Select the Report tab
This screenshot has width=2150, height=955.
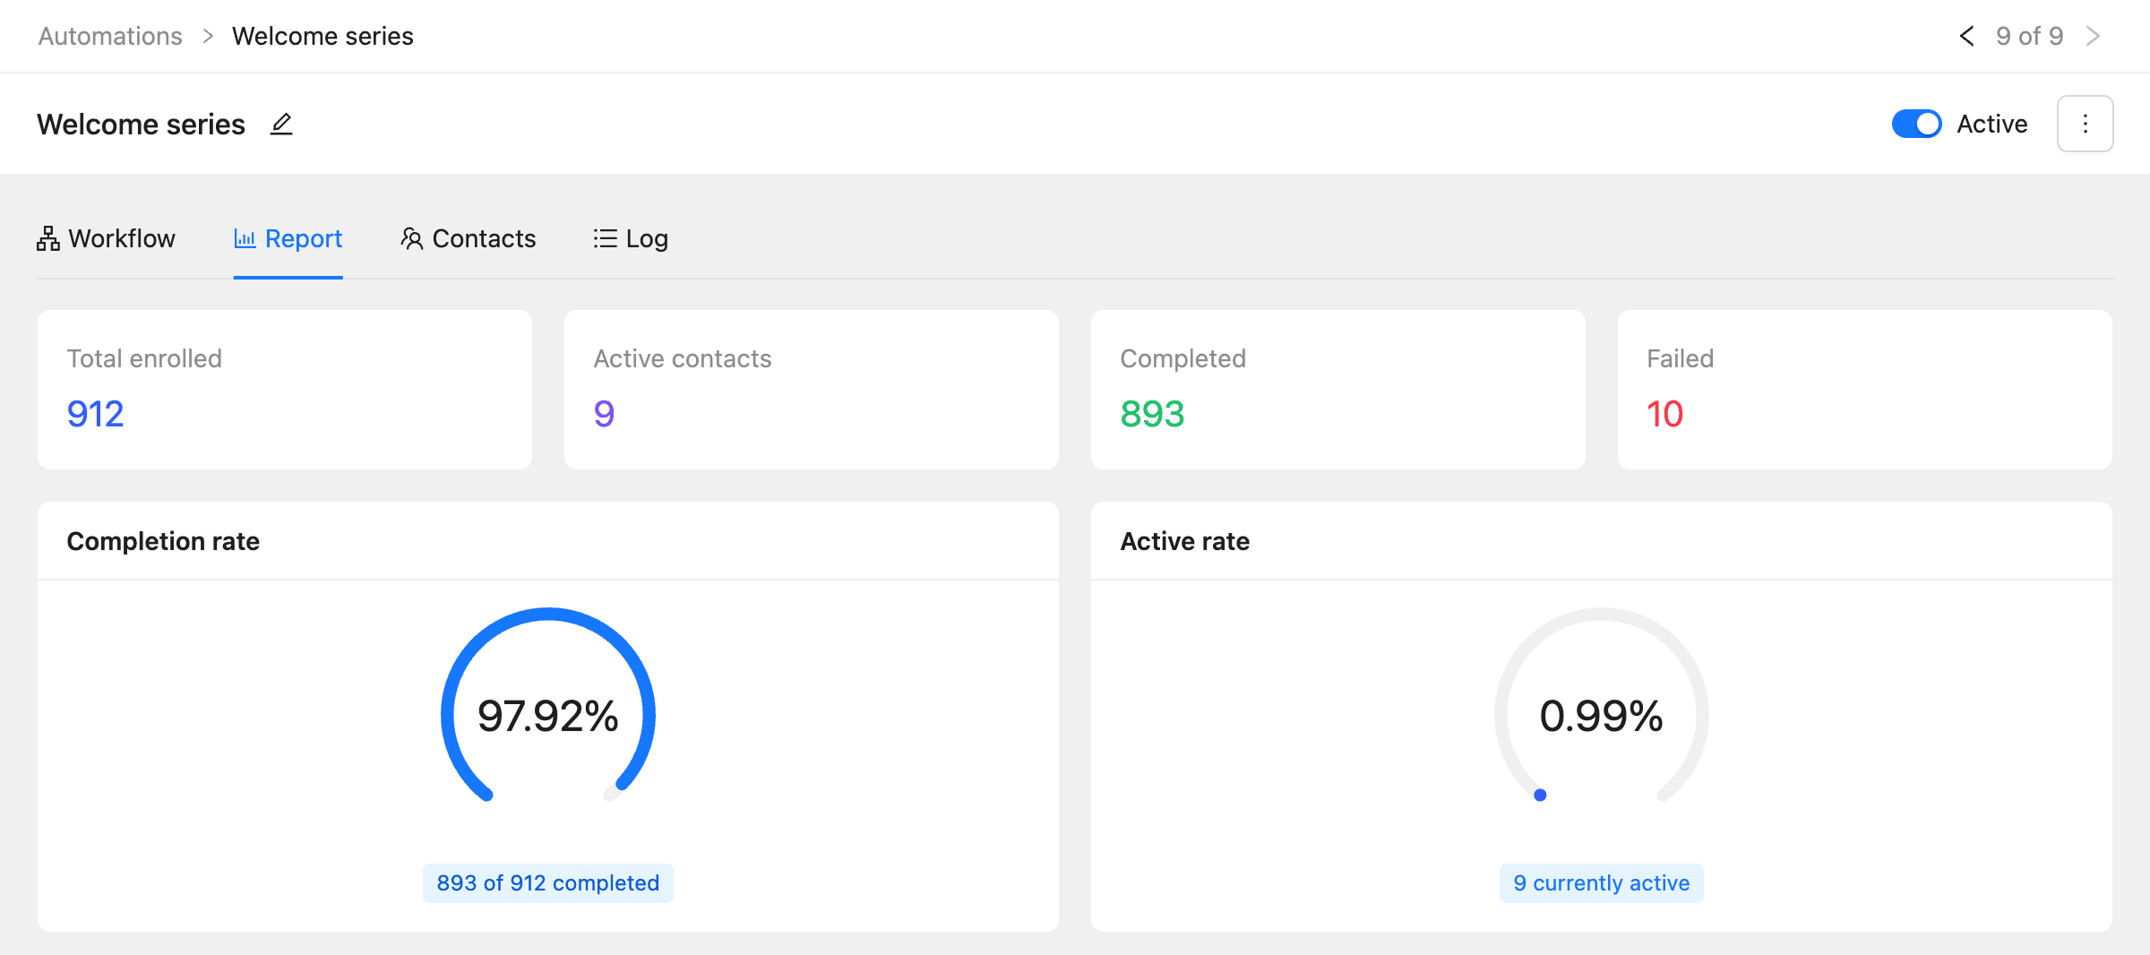288,238
